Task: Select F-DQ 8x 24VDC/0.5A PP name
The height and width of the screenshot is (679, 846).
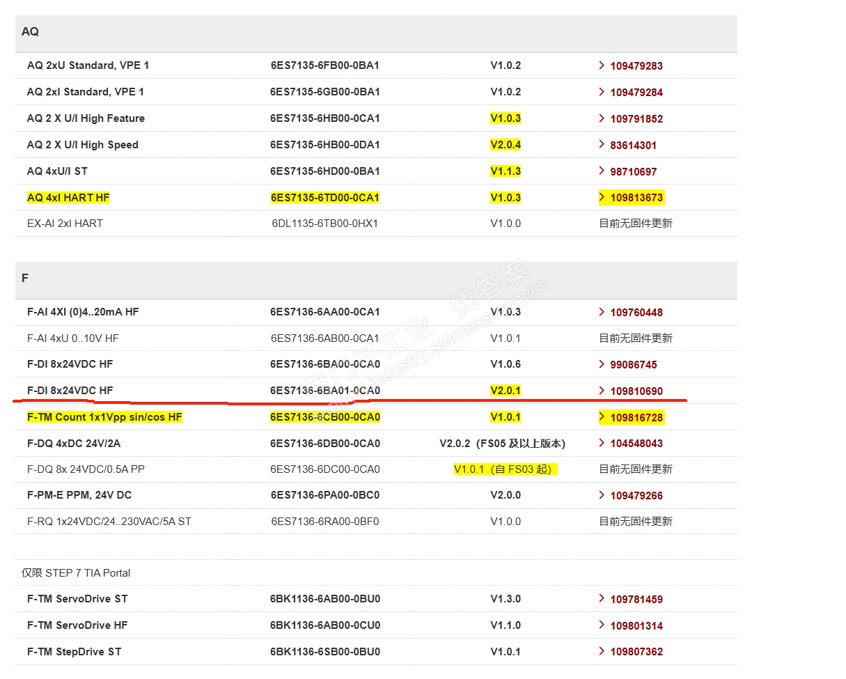Action: point(86,469)
